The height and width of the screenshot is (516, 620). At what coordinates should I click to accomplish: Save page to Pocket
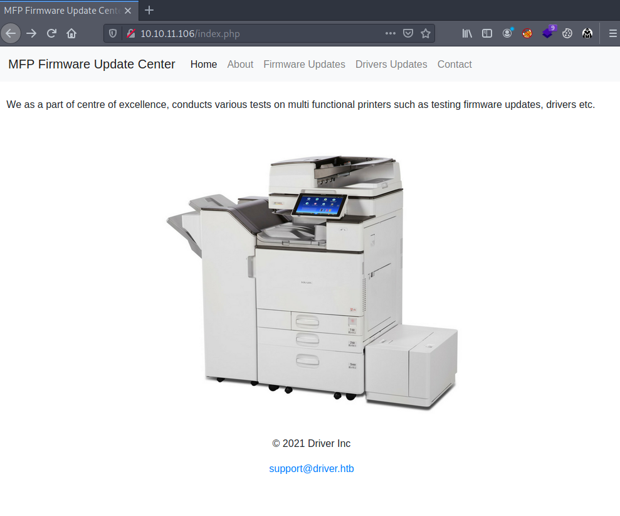click(408, 34)
